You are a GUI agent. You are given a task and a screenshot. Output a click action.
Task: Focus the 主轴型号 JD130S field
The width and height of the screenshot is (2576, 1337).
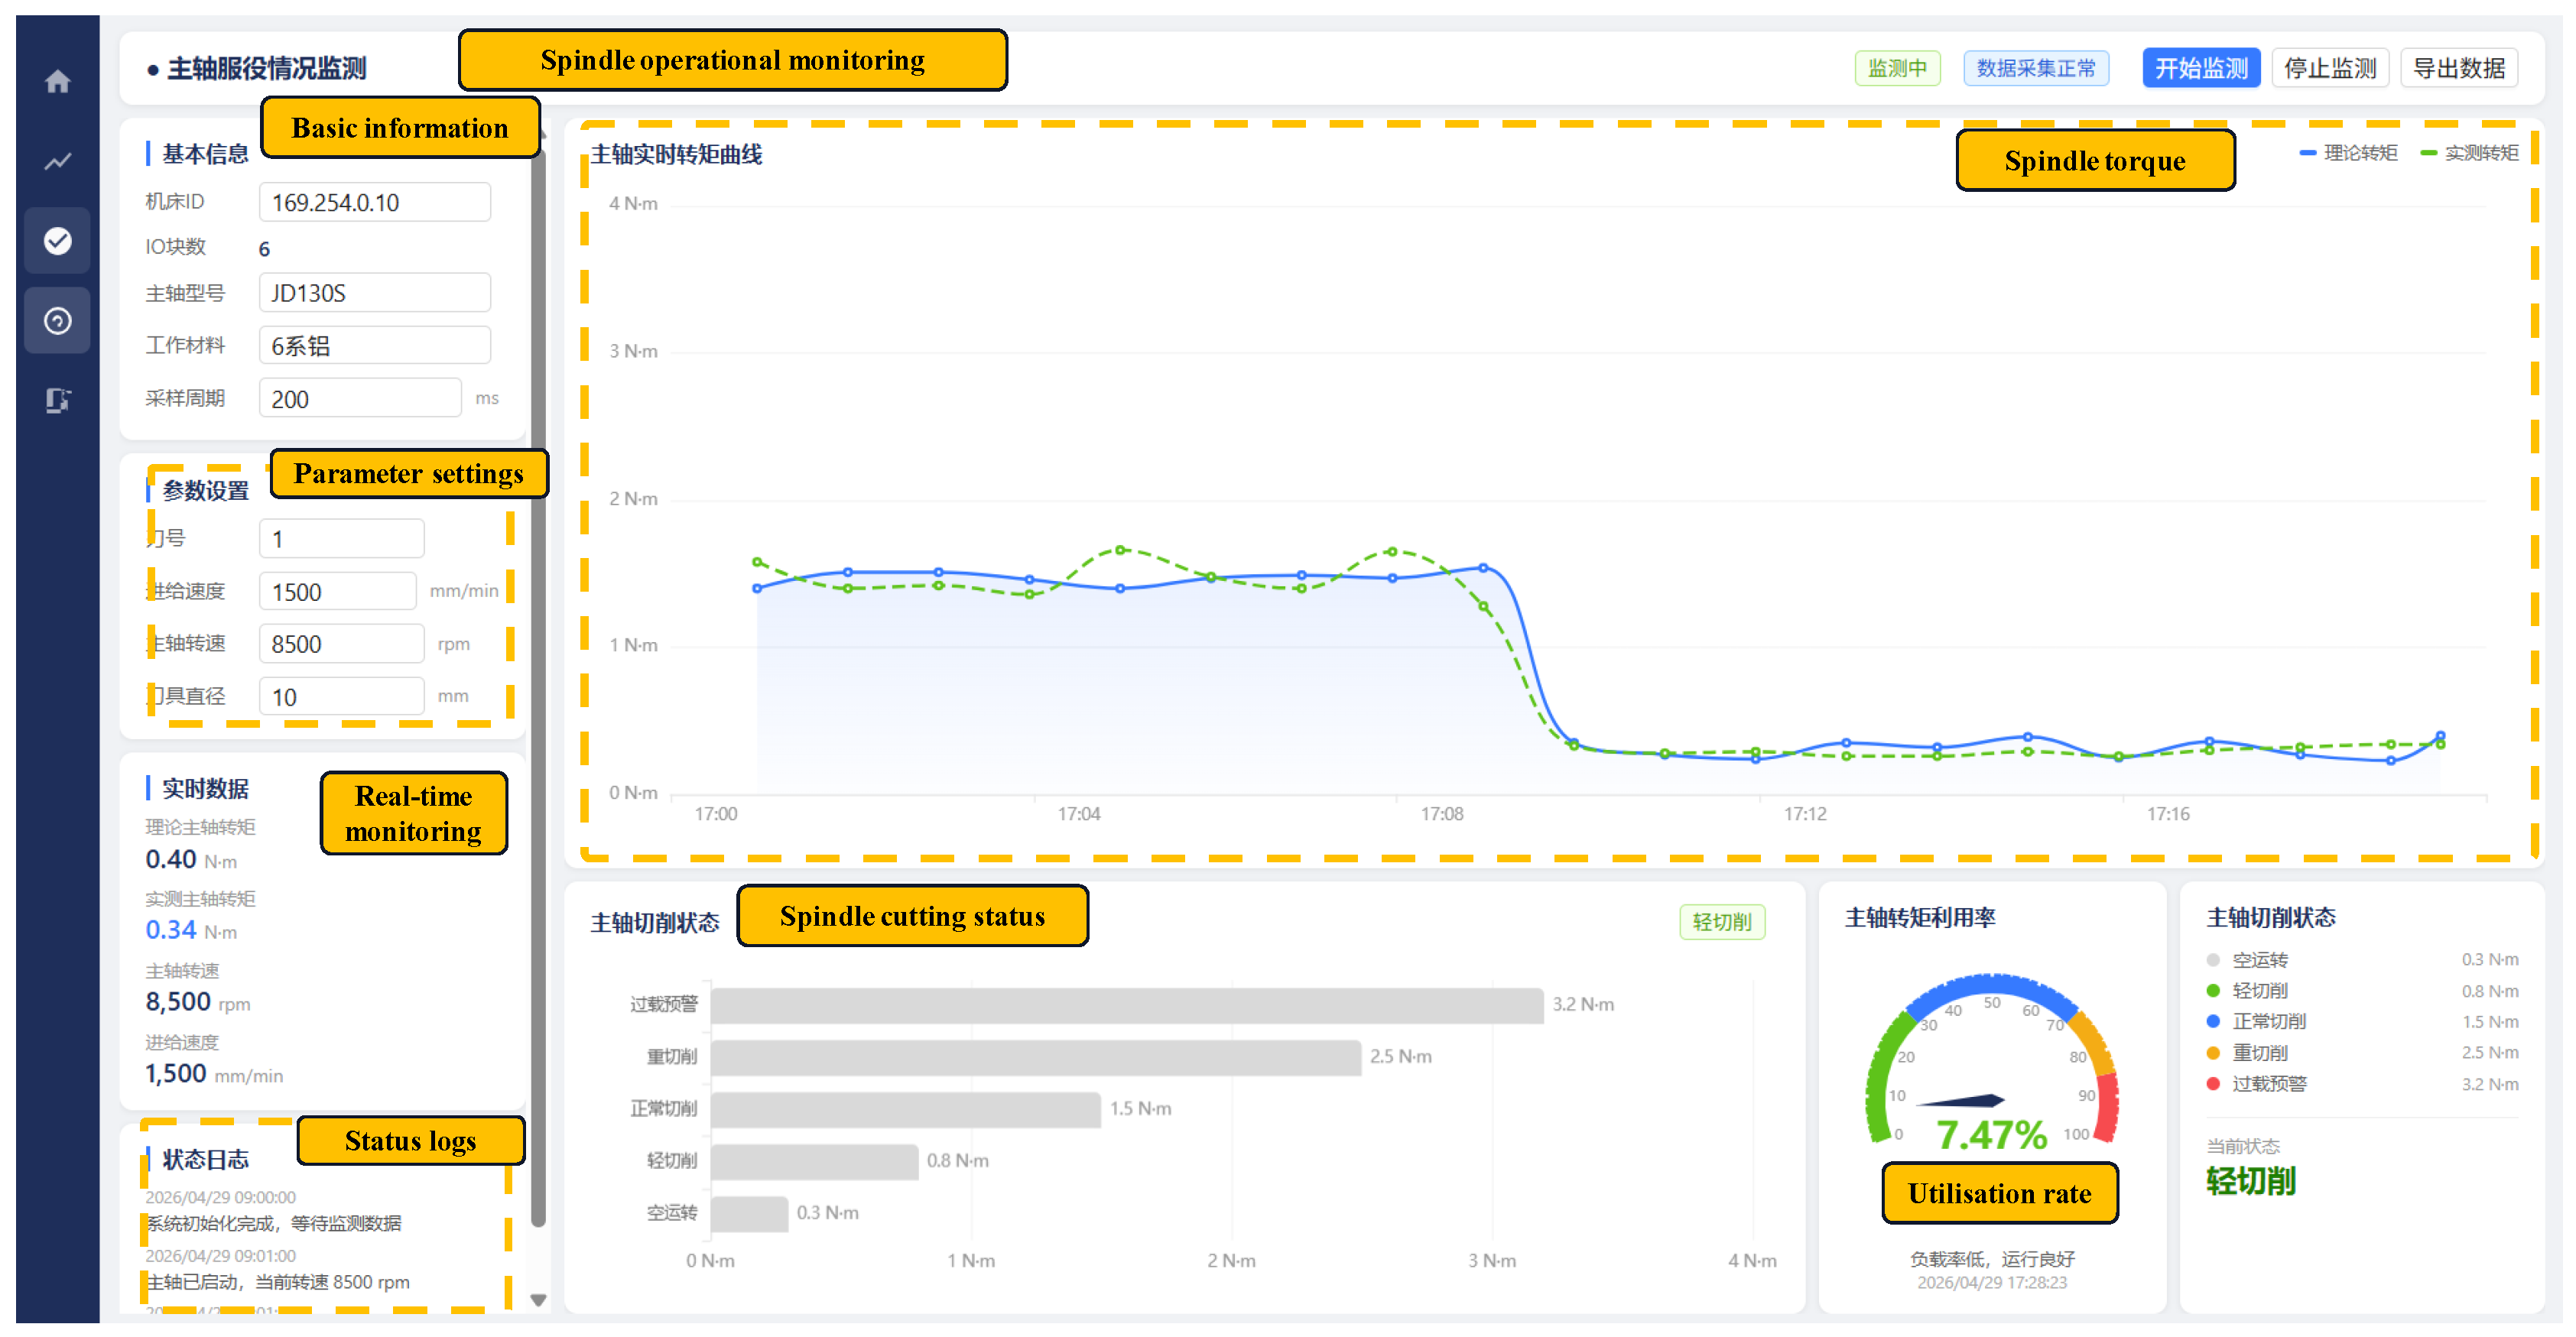[375, 293]
